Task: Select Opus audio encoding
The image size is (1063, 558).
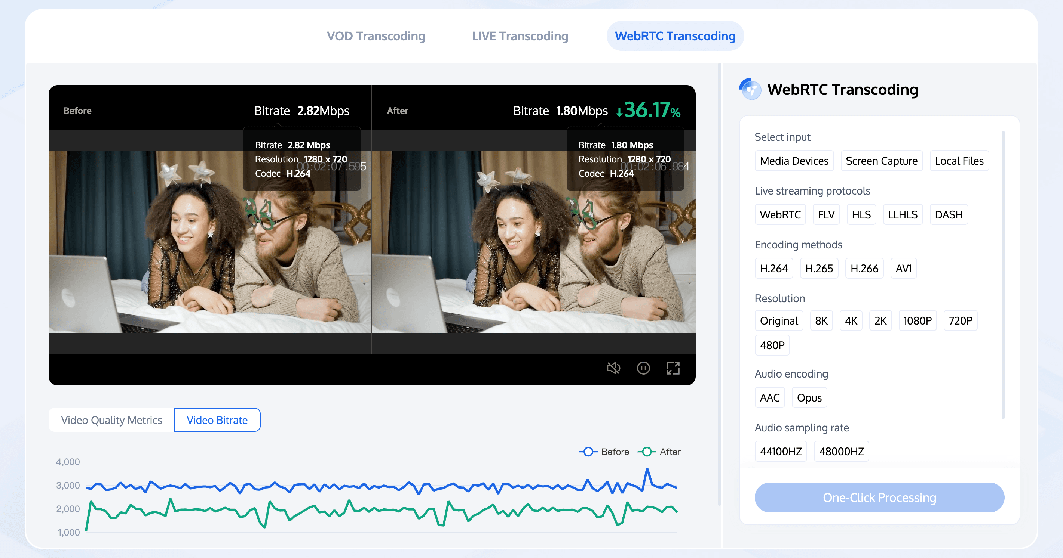Action: click(x=809, y=398)
